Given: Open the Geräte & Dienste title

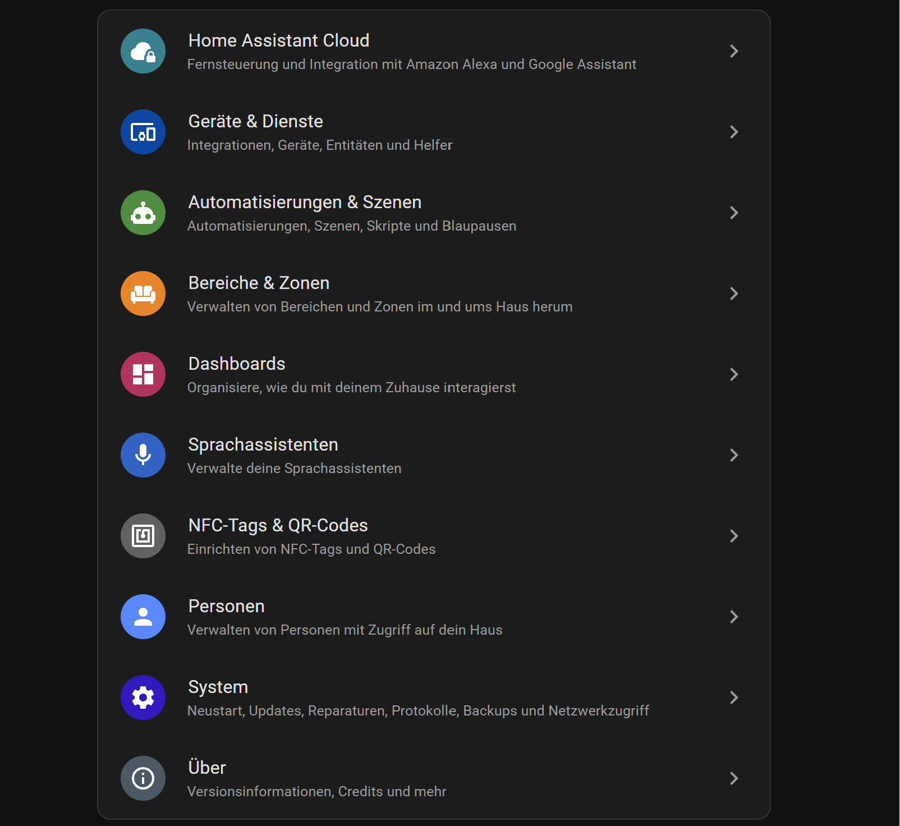Looking at the screenshot, I should click(256, 121).
